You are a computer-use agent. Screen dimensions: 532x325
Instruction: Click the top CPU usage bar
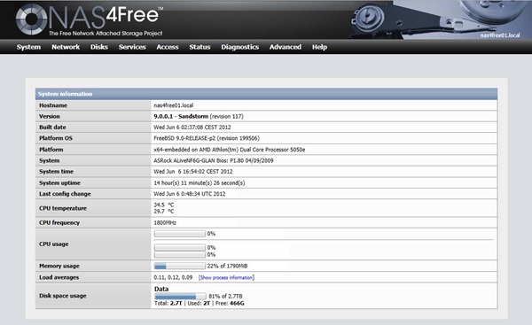pyautogui.click(x=180, y=234)
